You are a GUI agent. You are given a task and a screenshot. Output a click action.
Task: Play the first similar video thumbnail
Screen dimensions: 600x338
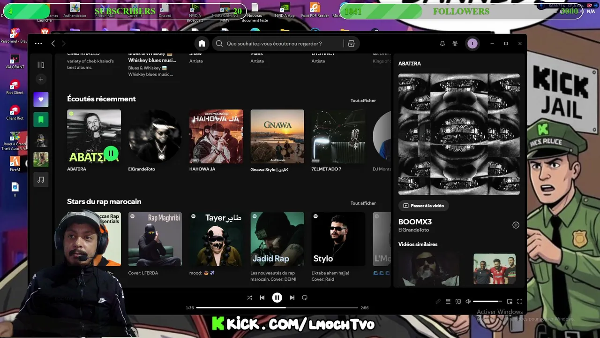(429, 269)
